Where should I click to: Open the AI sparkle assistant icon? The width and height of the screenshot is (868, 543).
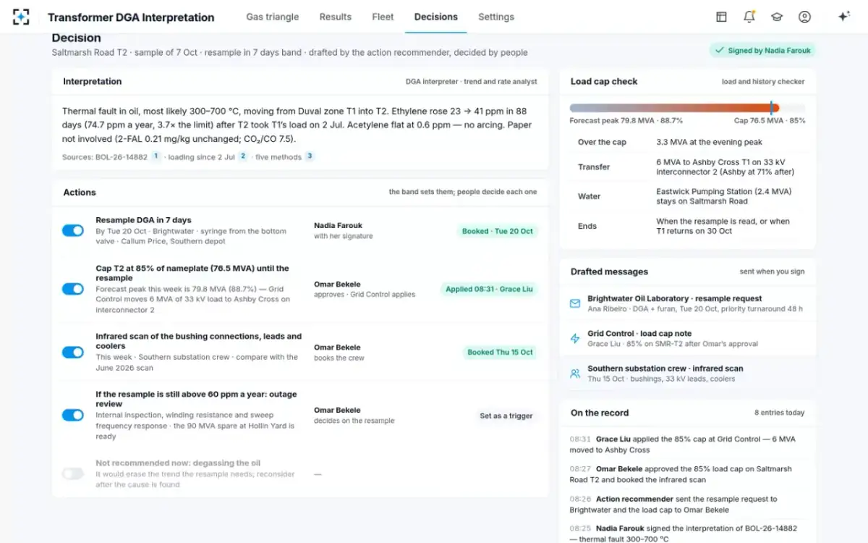click(x=843, y=17)
